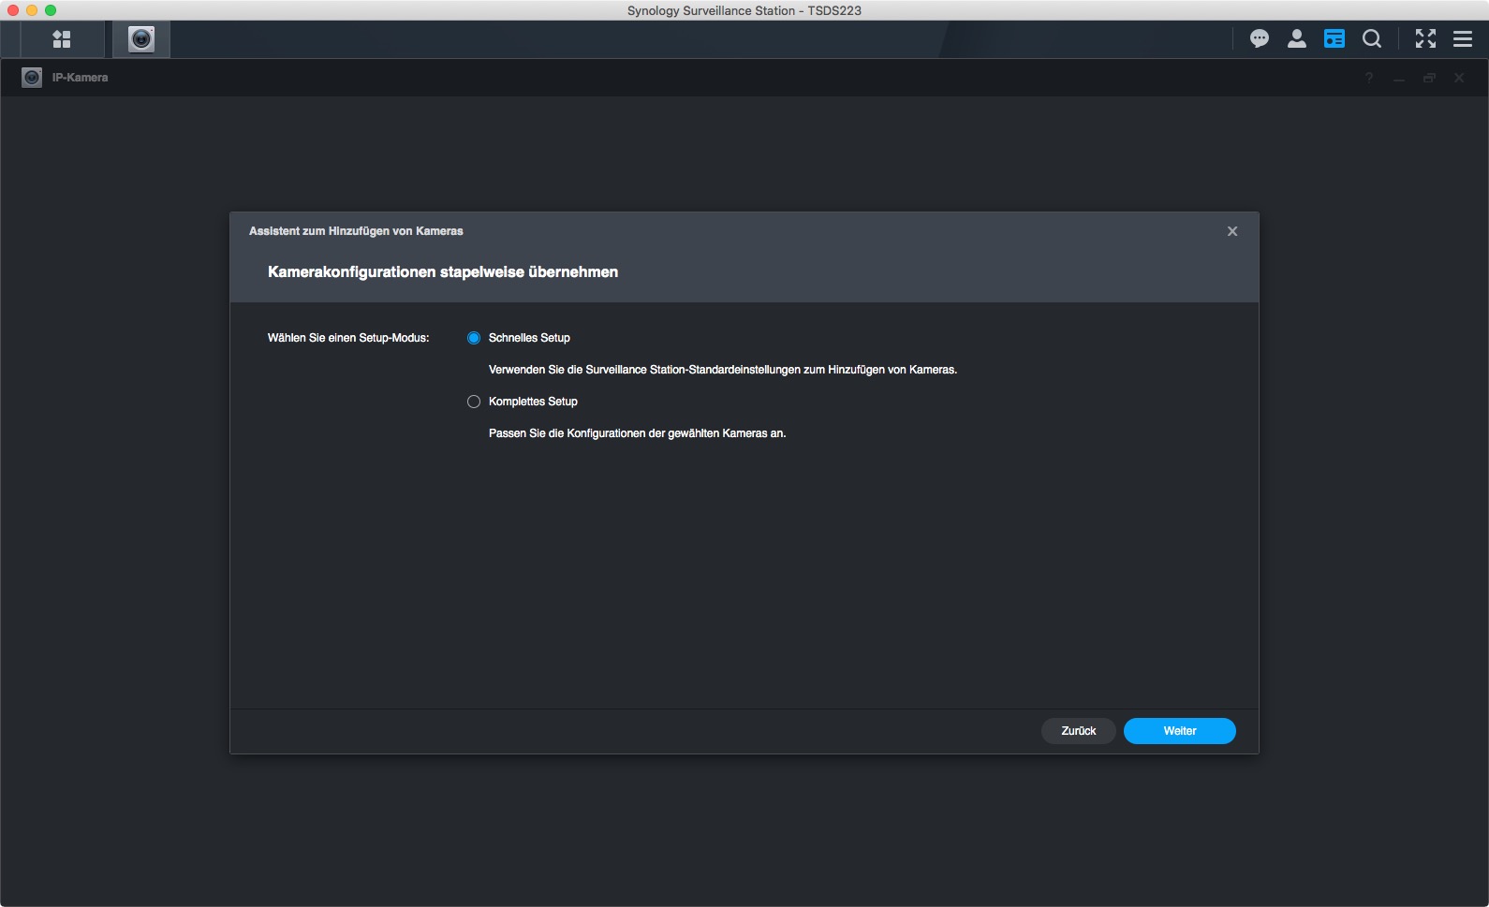Open the main menu grid icon
1489x907 pixels.
click(62, 39)
